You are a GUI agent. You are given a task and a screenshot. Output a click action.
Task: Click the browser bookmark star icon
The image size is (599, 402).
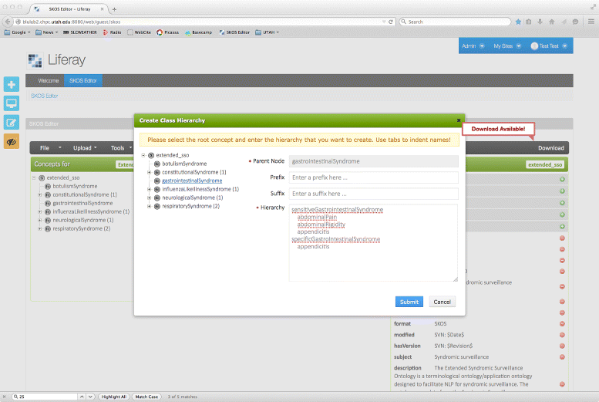pos(518,22)
